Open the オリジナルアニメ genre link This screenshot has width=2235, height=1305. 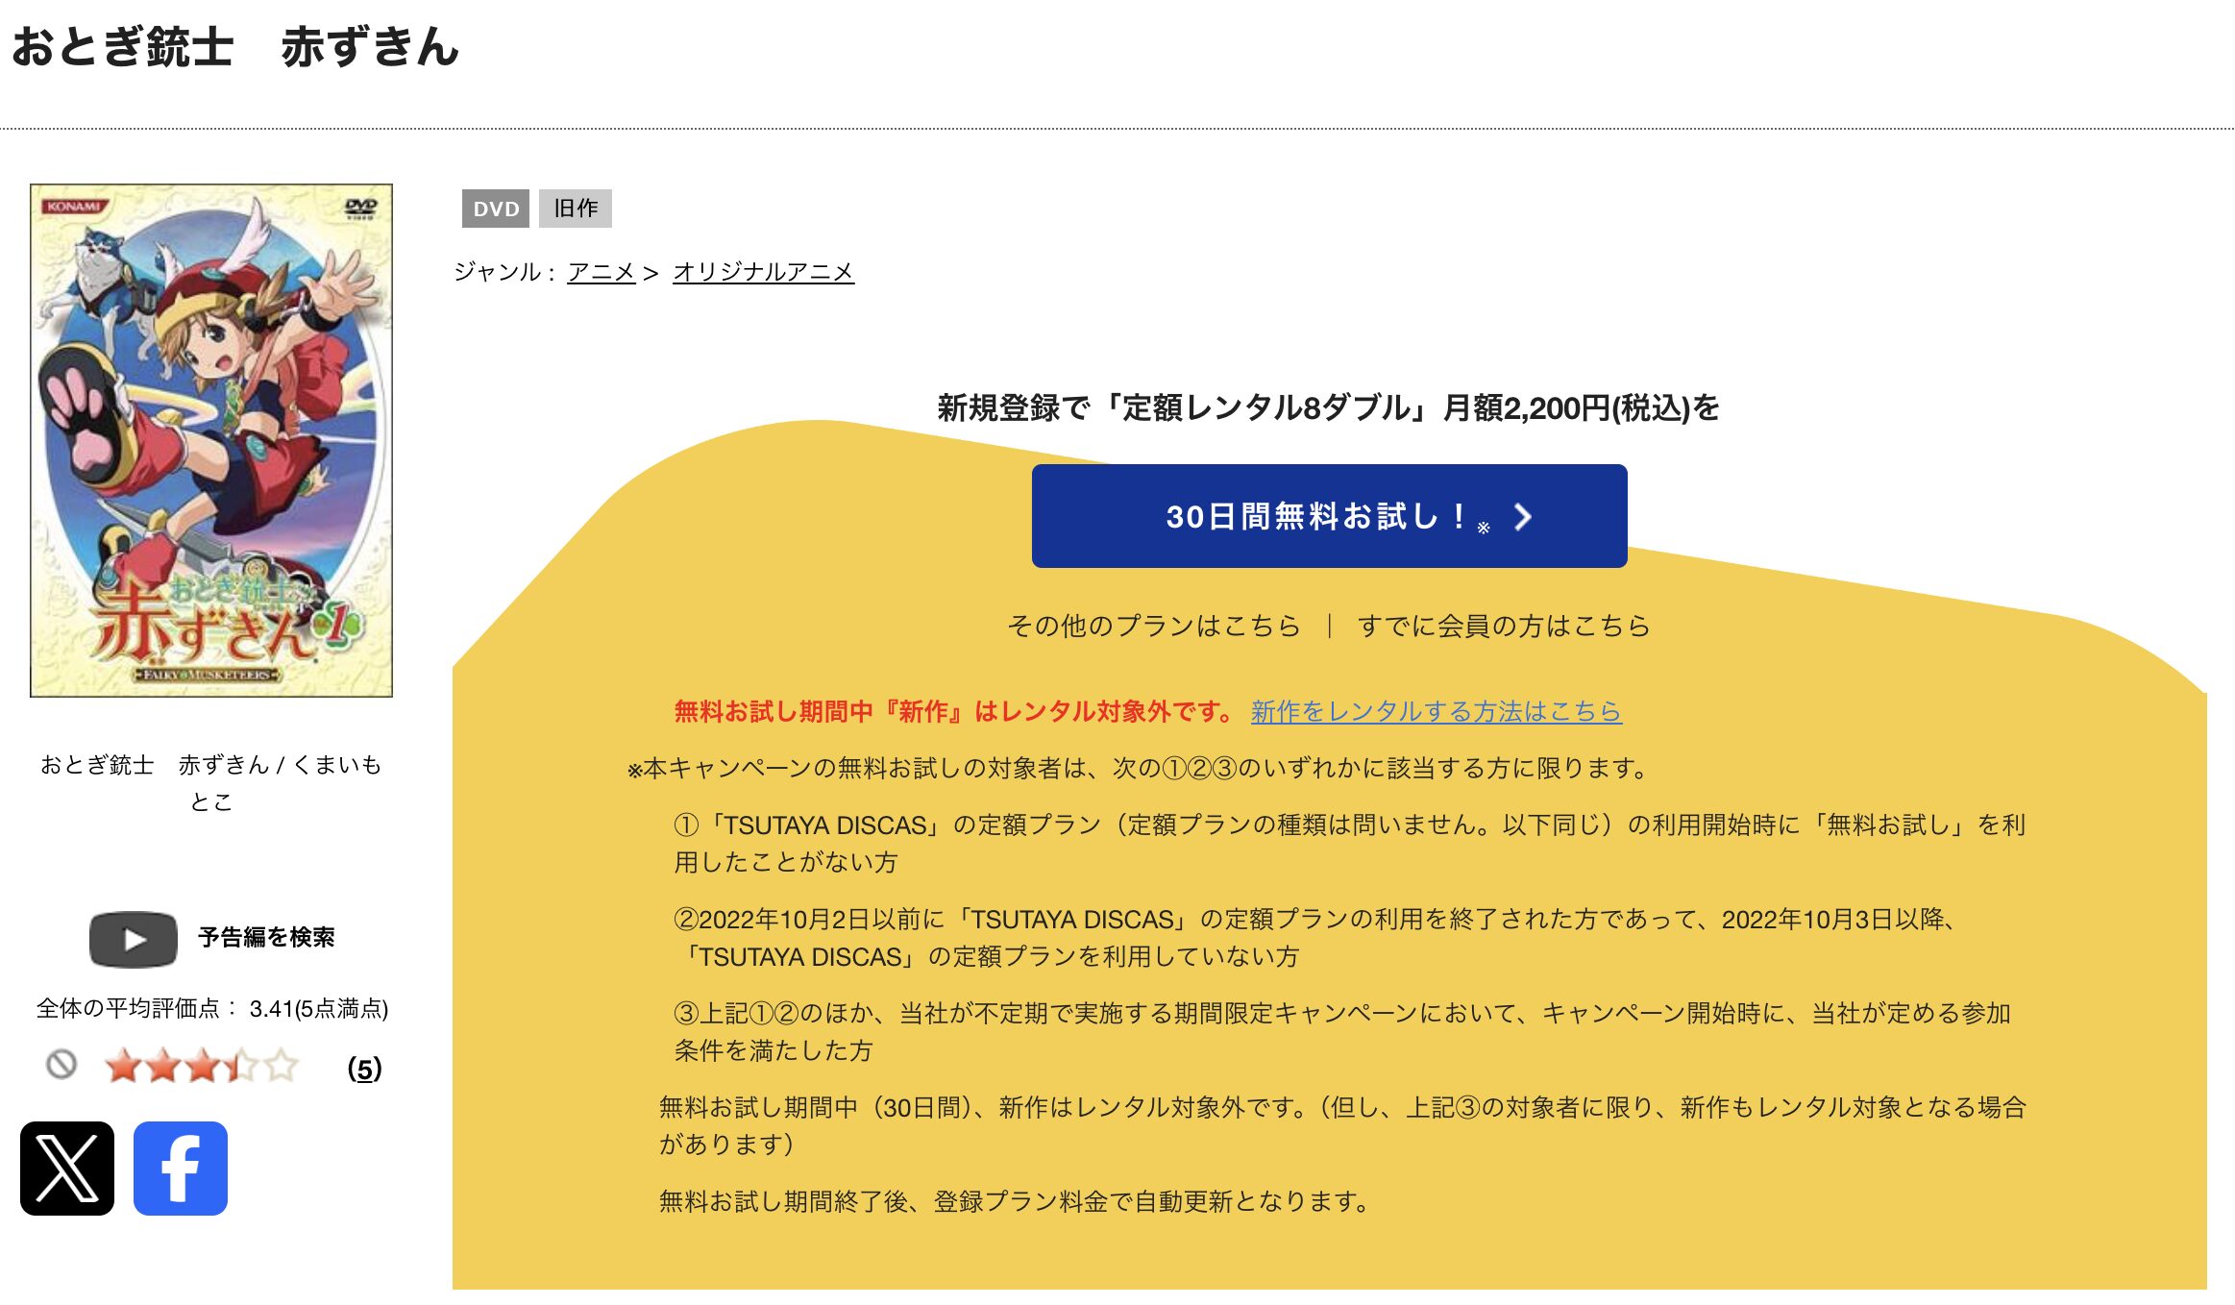click(763, 272)
